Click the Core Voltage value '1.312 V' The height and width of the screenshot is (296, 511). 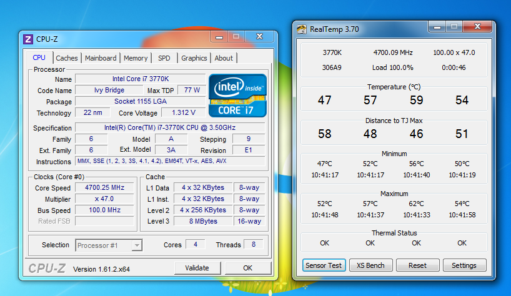coord(184,112)
